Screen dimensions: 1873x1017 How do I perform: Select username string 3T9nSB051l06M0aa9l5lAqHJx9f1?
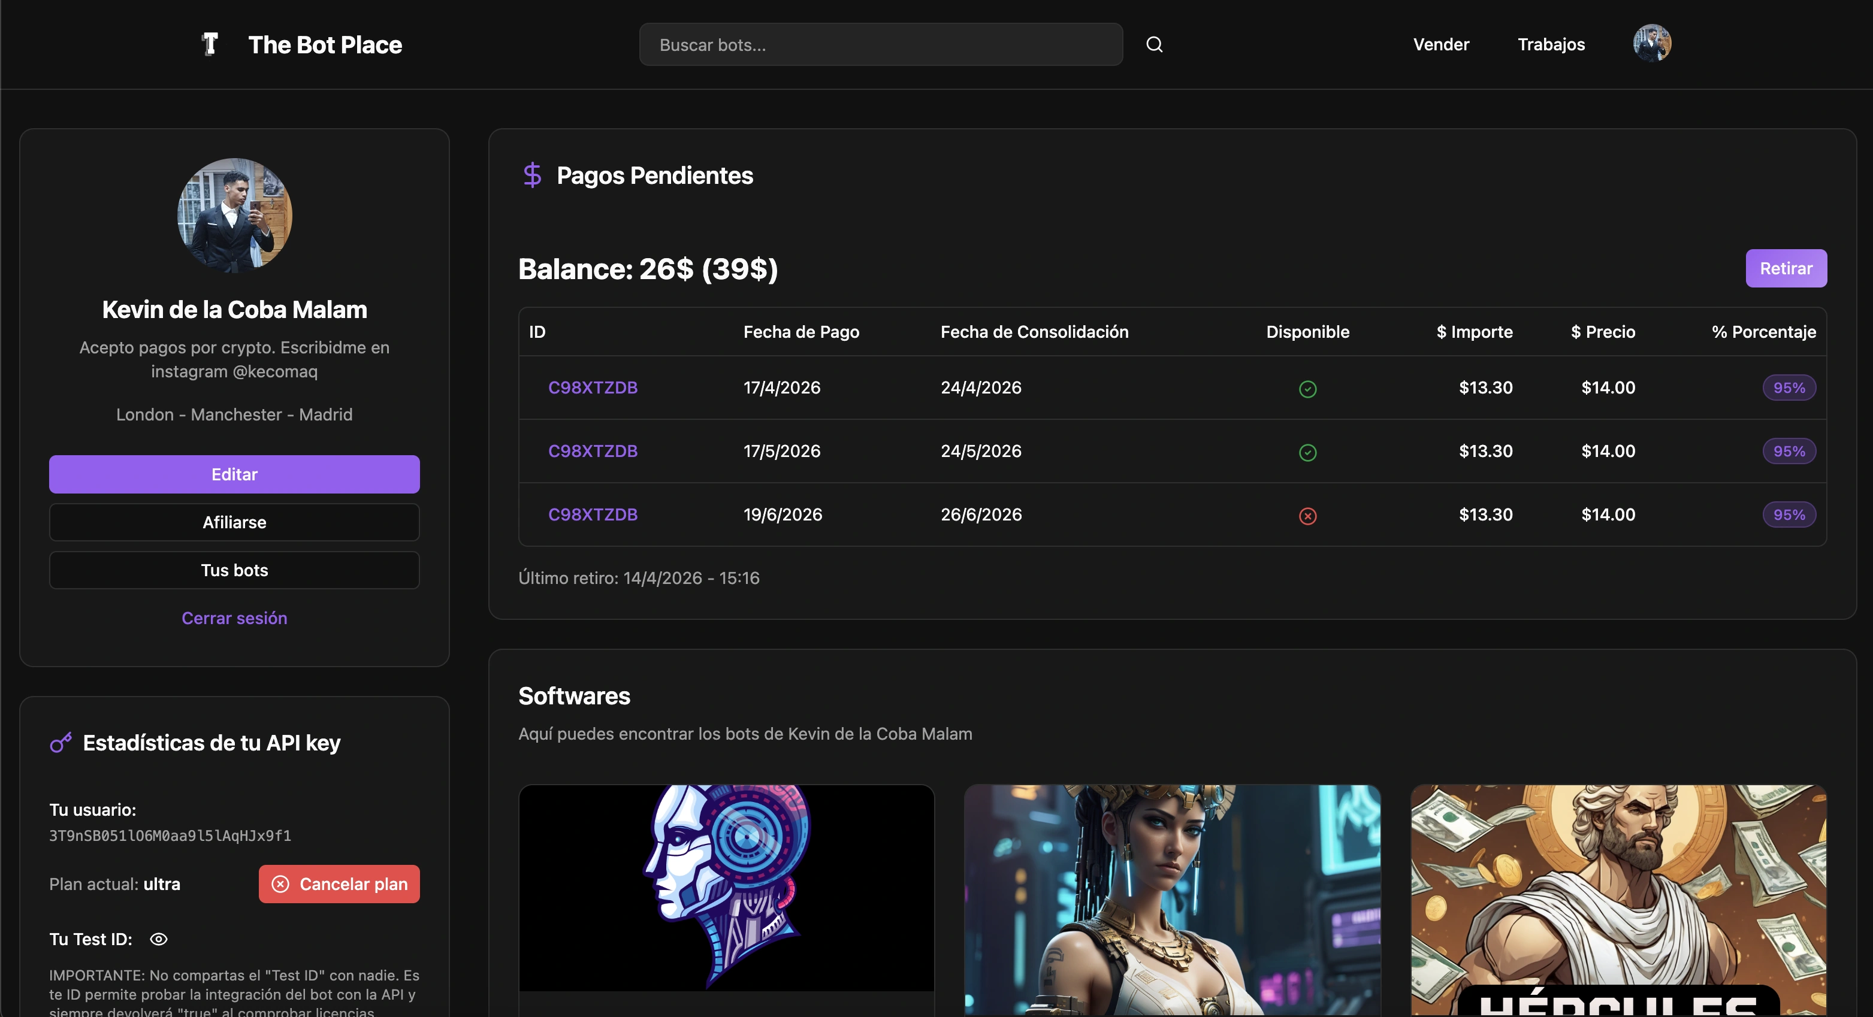(x=170, y=836)
